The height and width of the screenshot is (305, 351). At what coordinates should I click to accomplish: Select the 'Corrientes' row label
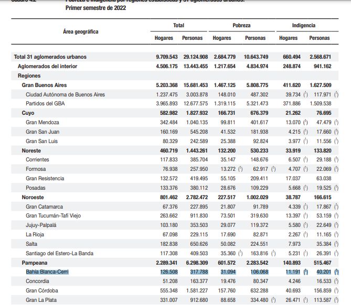(x=37, y=159)
